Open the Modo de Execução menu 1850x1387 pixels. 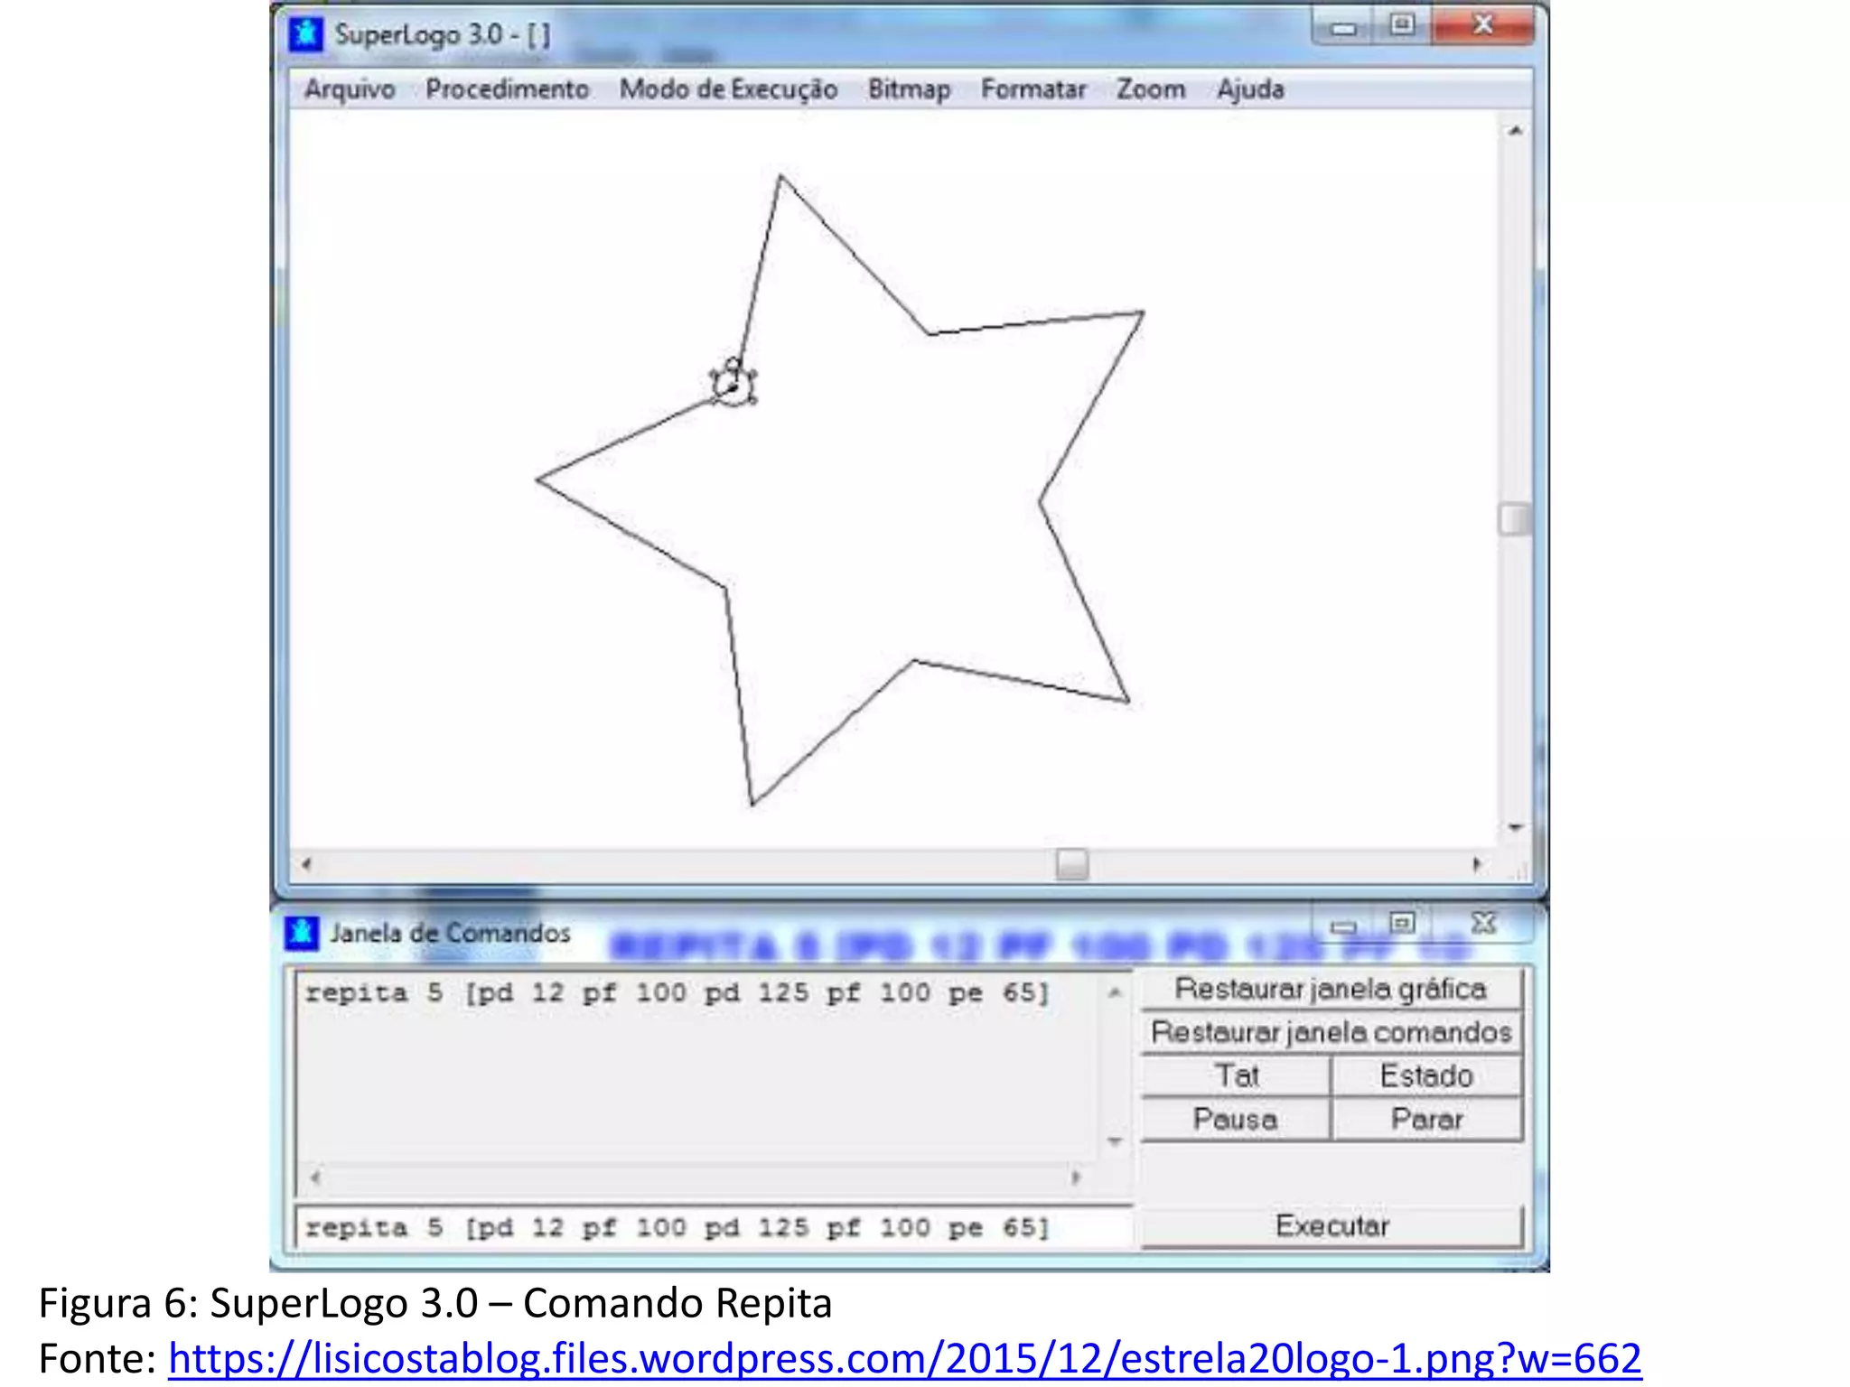[728, 89]
